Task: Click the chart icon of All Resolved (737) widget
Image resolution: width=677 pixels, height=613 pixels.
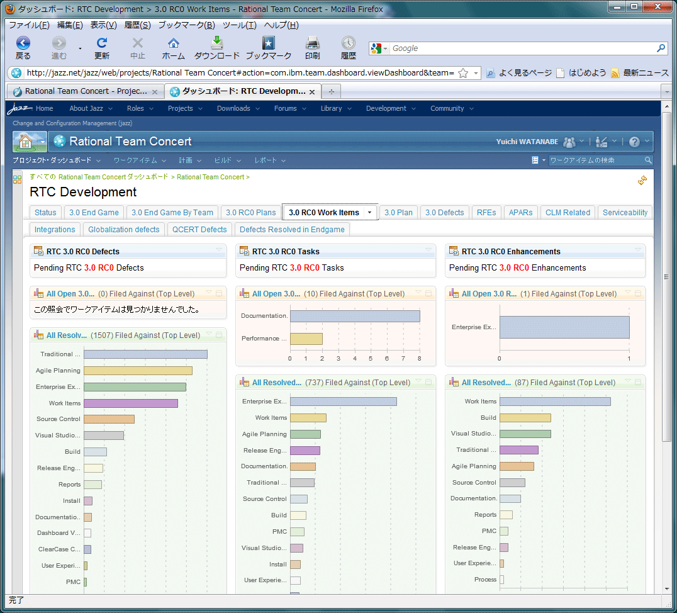Action: pos(245,382)
